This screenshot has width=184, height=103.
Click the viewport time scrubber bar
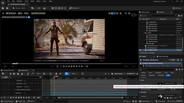click(x=69, y=64)
